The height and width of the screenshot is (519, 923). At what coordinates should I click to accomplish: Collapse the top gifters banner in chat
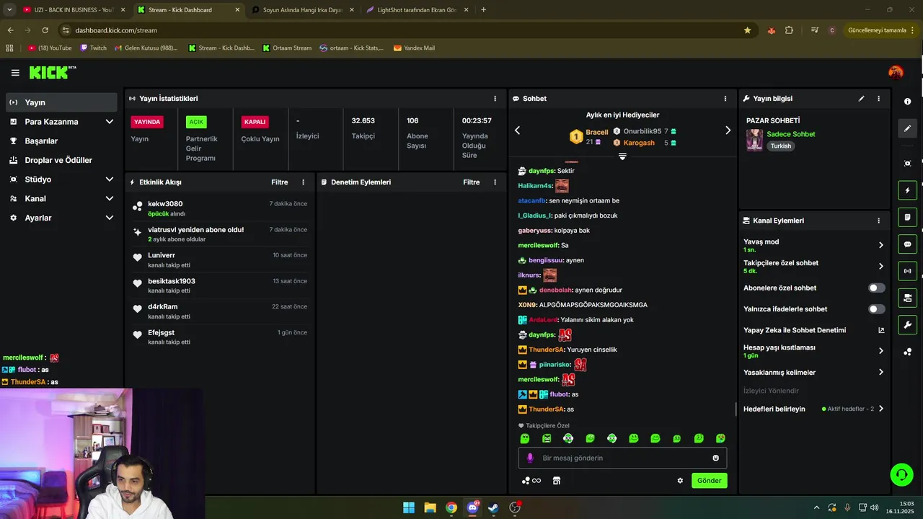point(622,156)
